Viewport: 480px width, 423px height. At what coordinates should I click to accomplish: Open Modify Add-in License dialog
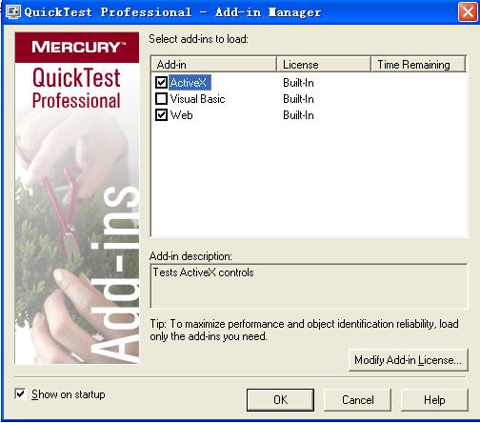409,360
